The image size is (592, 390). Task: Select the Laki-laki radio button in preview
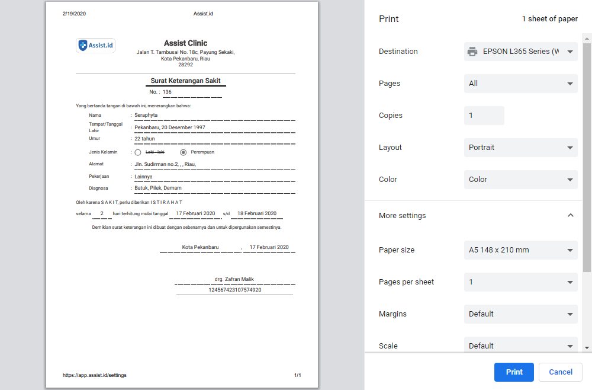coord(138,152)
